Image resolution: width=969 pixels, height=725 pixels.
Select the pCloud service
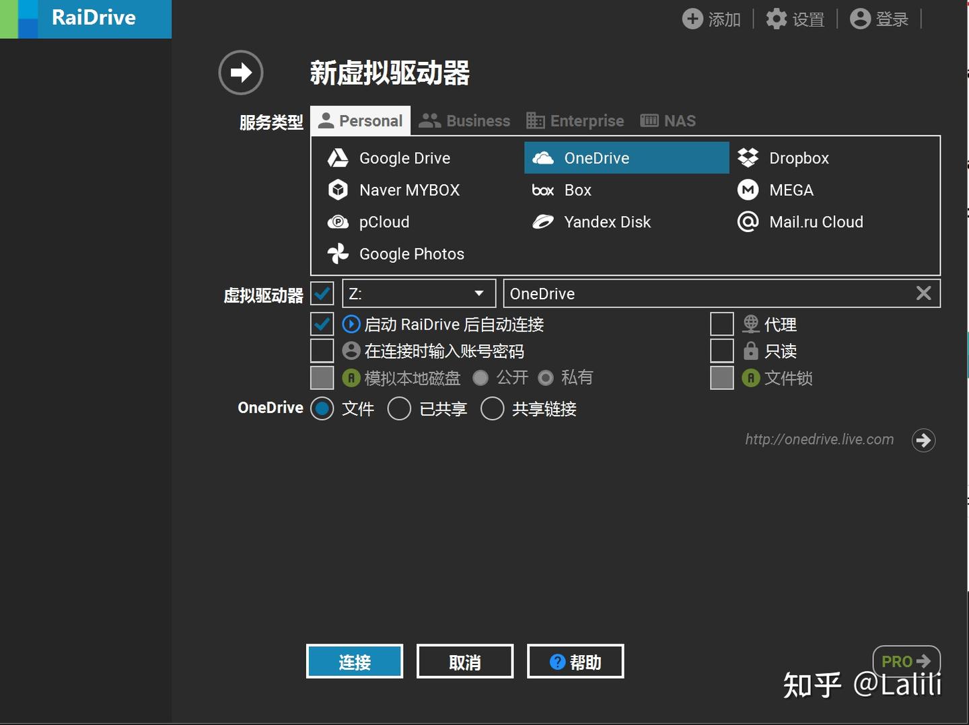point(384,222)
